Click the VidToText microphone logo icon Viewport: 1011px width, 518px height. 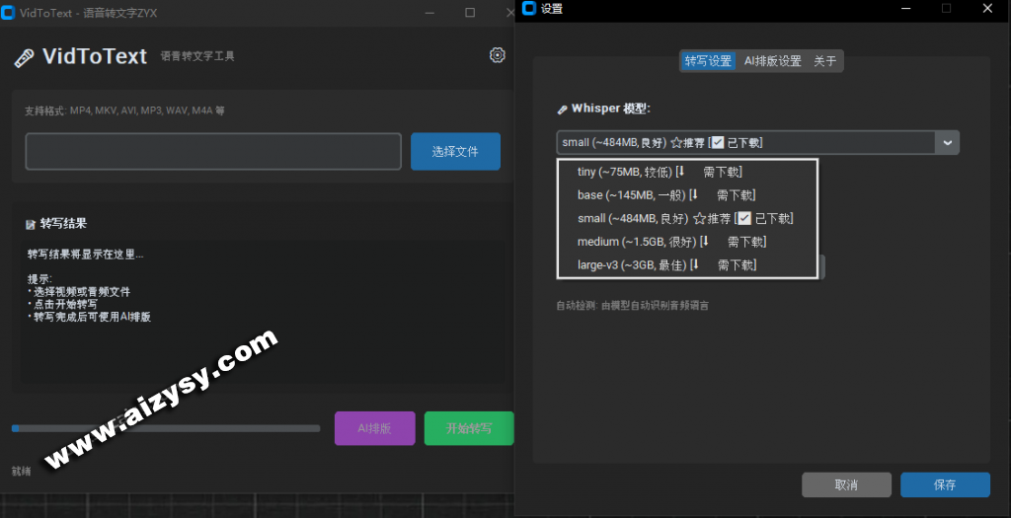tap(24, 58)
